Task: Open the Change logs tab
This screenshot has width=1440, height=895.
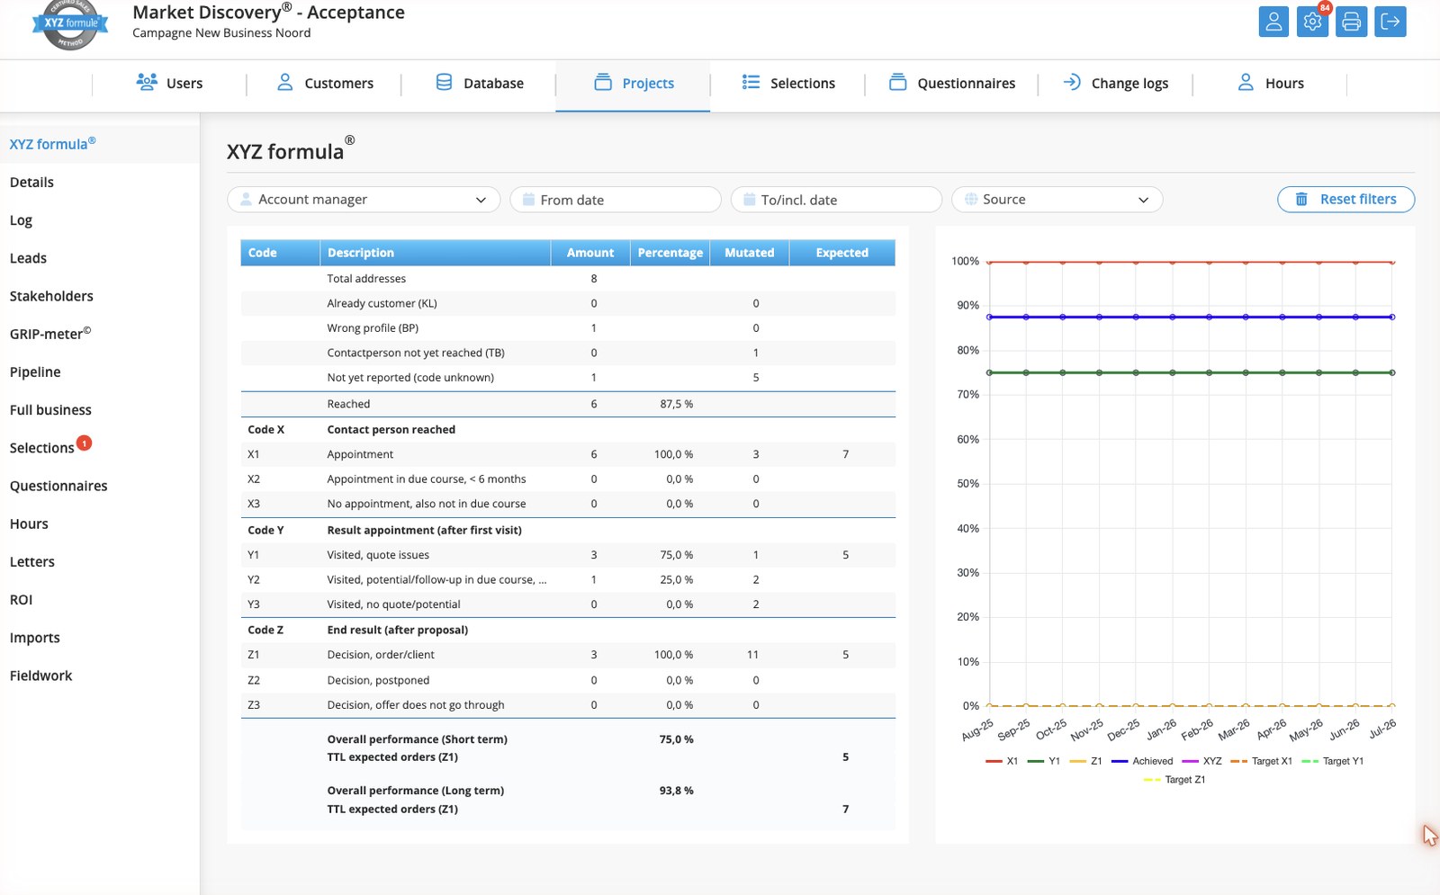Action: (1115, 83)
